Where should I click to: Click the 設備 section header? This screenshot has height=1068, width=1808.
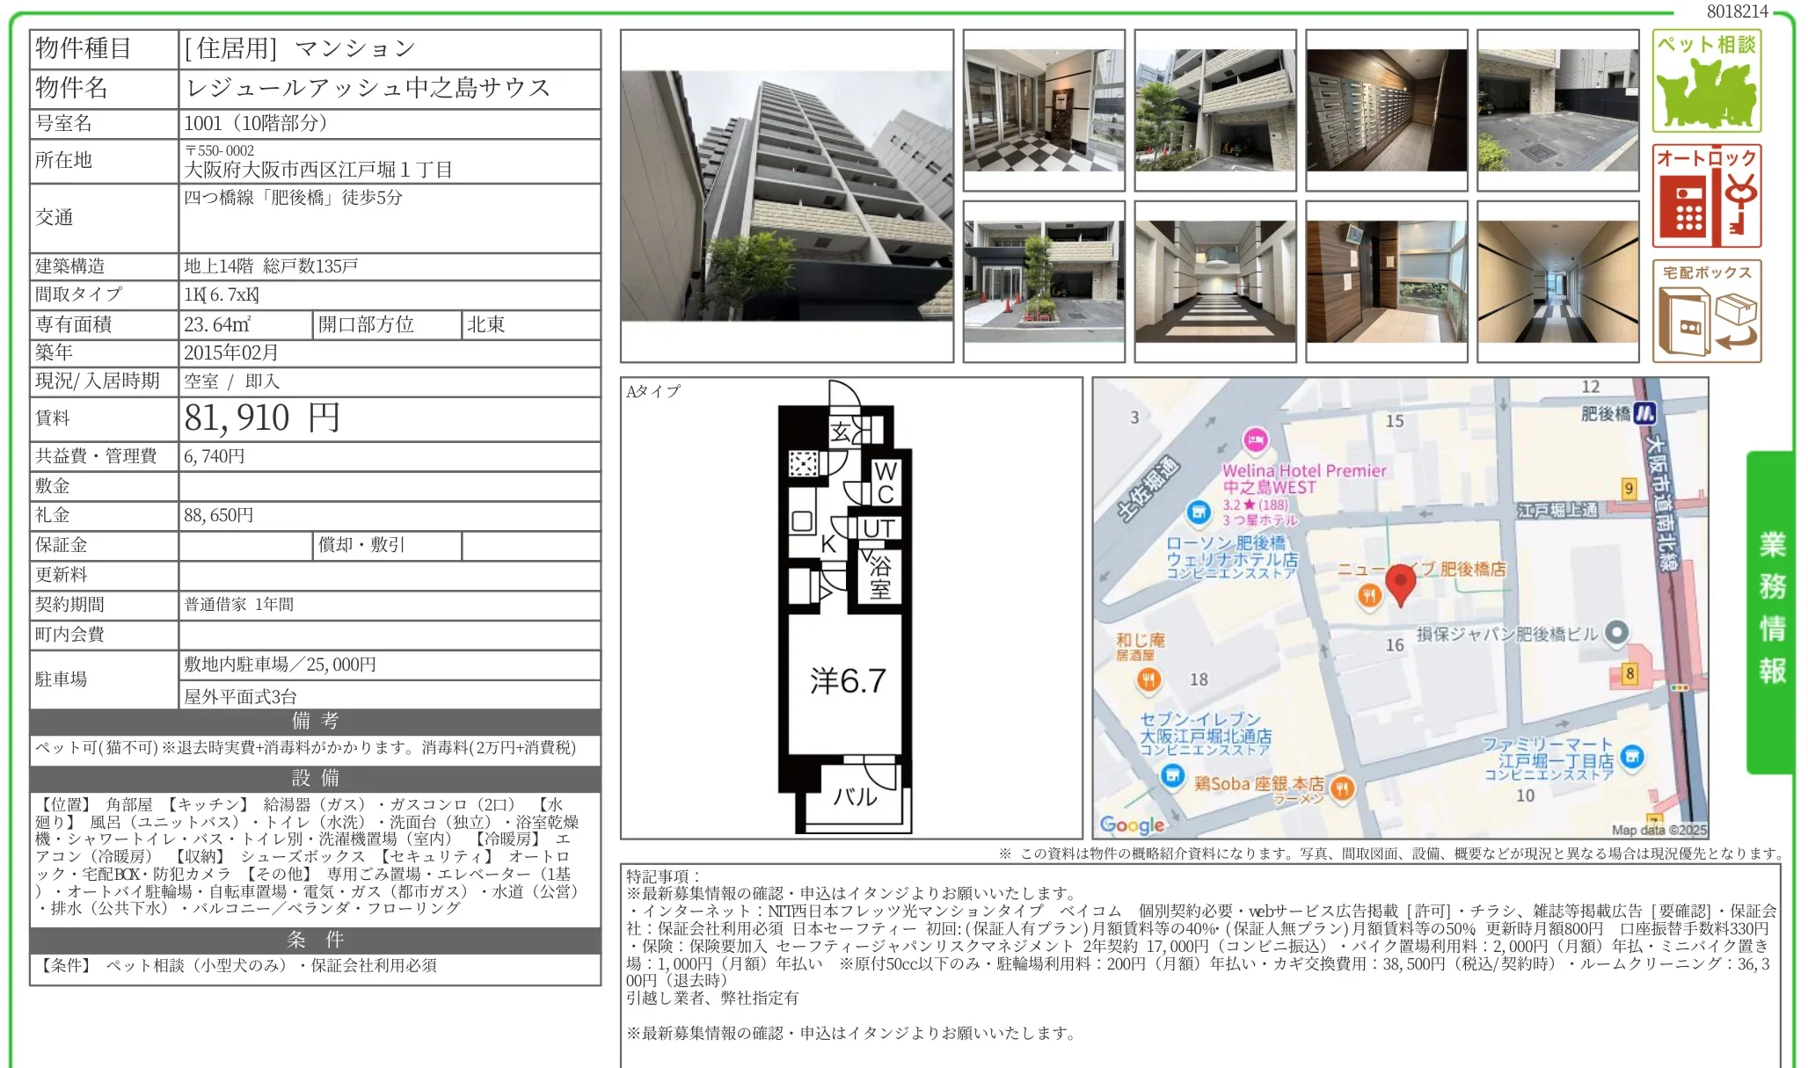[316, 779]
